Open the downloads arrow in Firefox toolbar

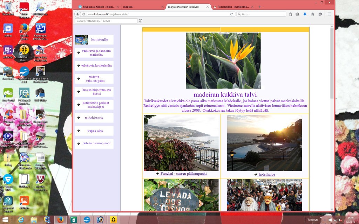coord(305,14)
